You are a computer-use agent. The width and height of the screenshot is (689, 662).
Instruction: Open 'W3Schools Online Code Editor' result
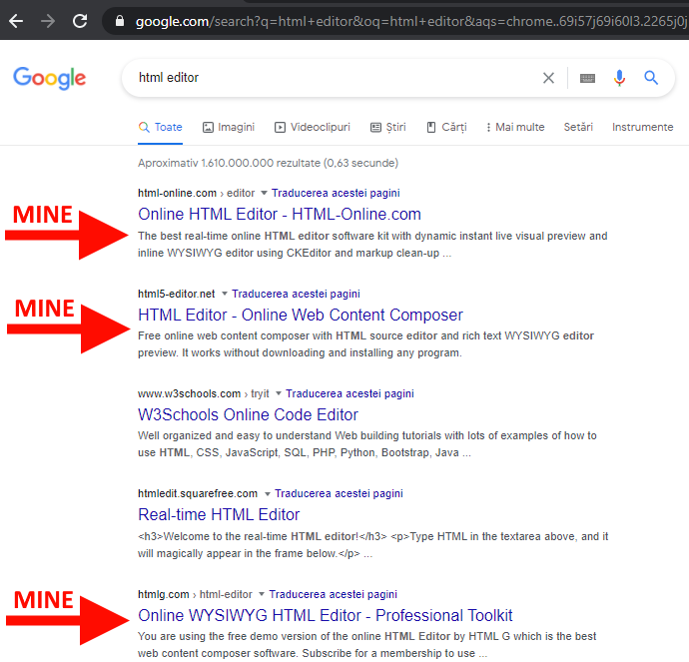[249, 414]
